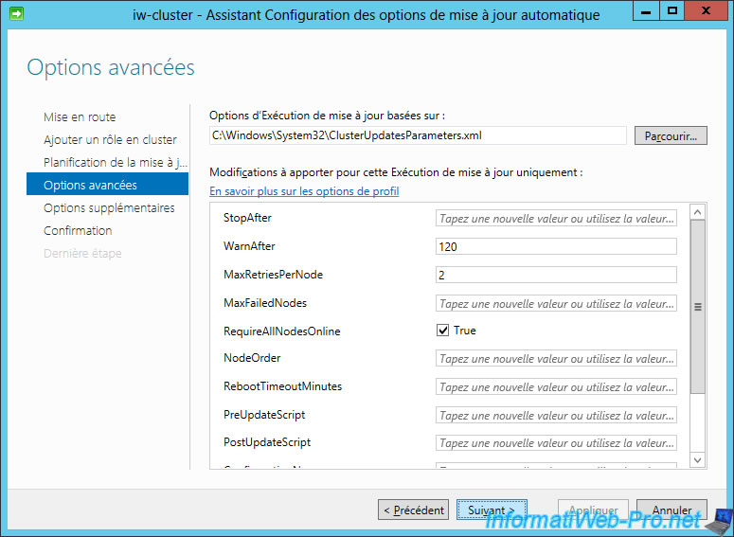This screenshot has height=537, width=734.
Task: Click the PreUpdateScript label
Action: [264, 415]
